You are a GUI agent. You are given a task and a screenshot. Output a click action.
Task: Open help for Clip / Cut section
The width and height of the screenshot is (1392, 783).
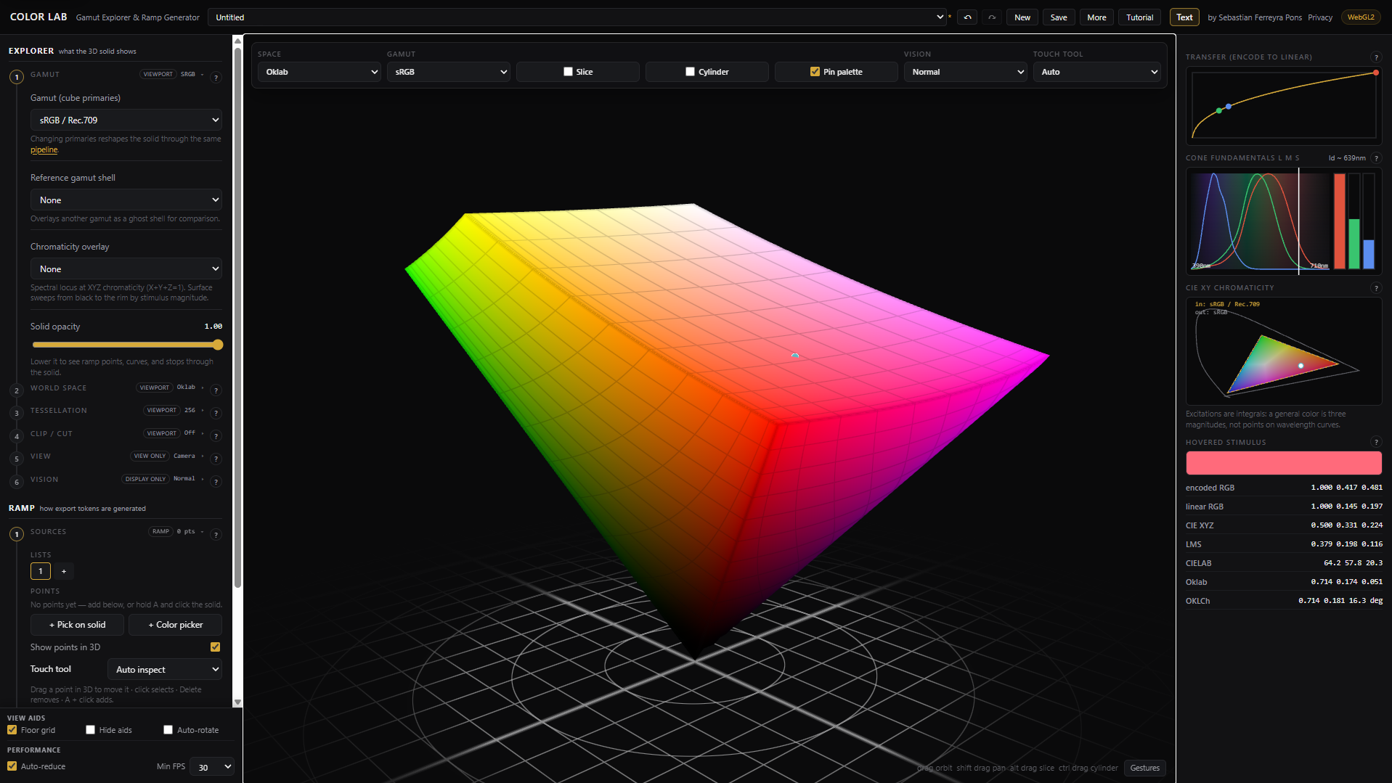tap(216, 436)
